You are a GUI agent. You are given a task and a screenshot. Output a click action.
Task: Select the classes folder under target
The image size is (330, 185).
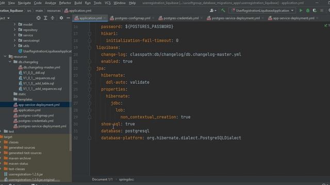pyautogui.click(x=11, y=142)
